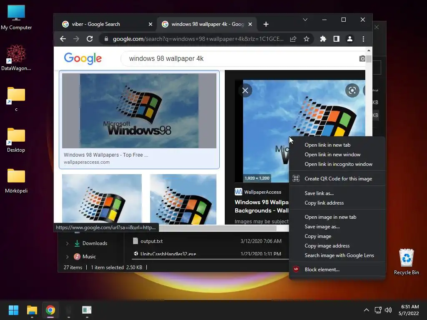The height and width of the screenshot is (320, 427).
Task: Expand Downloads in File Explorer tree
Action: coord(67,243)
